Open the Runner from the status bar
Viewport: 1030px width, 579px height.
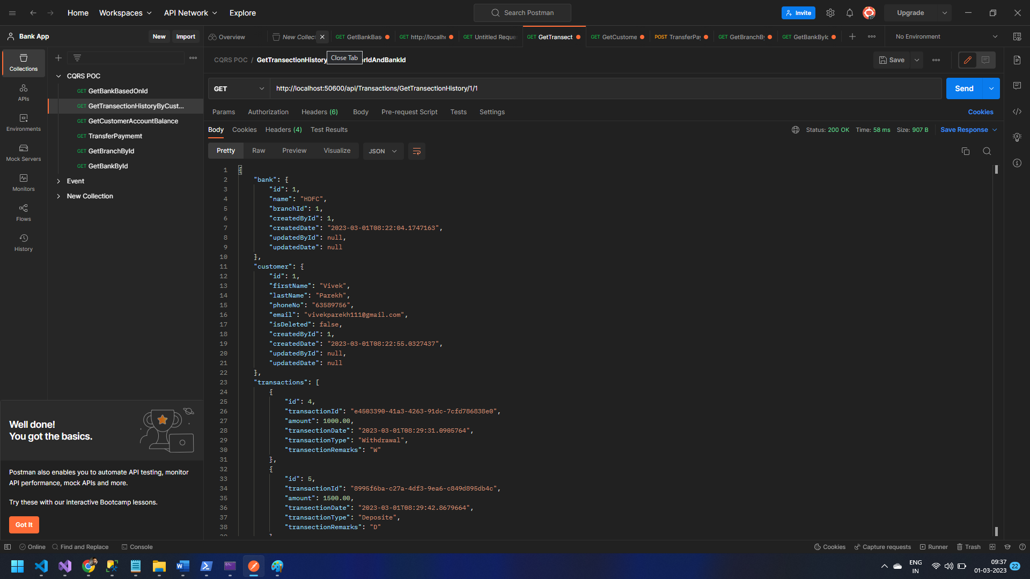(x=933, y=546)
